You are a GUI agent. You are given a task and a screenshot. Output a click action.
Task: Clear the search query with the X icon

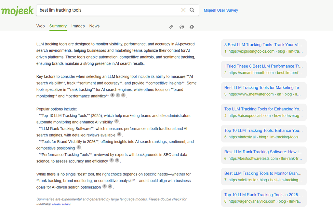point(183,10)
